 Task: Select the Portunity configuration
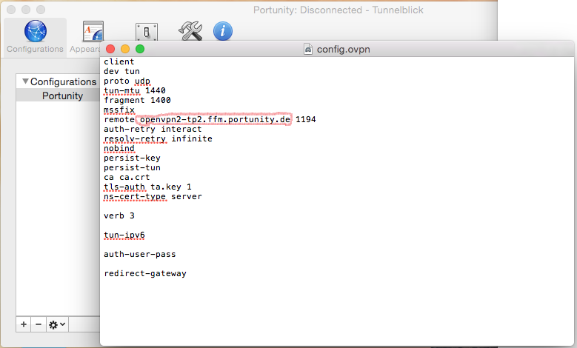coord(62,96)
